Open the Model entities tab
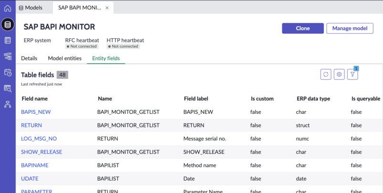Image resolution: width=383 pixels, height=193 pixels. click(x=65, y=58)
